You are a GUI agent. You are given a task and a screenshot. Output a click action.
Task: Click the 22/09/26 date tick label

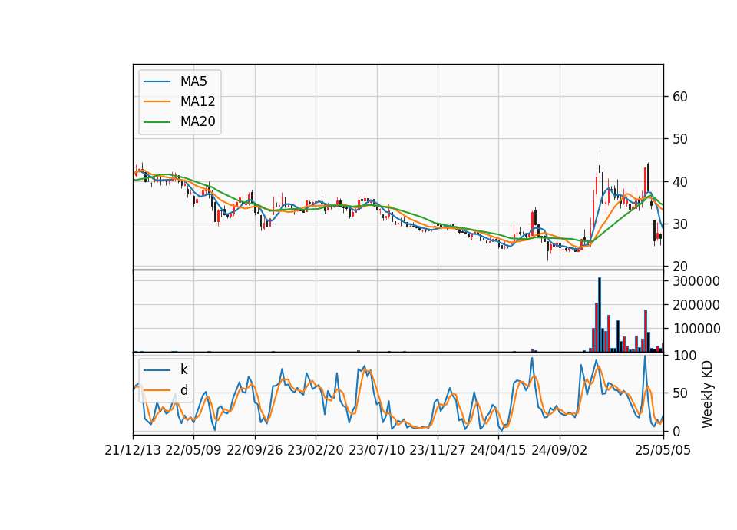(255, 450)
